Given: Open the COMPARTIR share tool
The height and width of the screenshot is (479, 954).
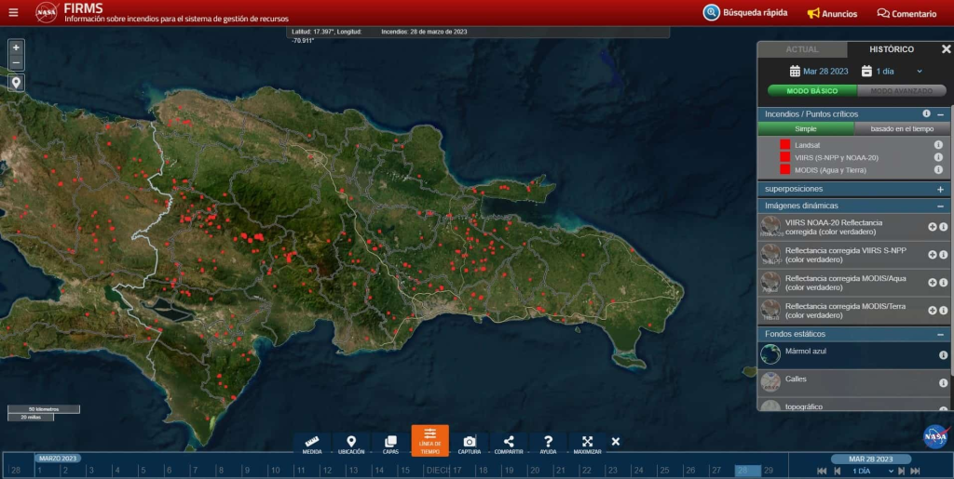Looking at the screenshot, I should point(509,445).
